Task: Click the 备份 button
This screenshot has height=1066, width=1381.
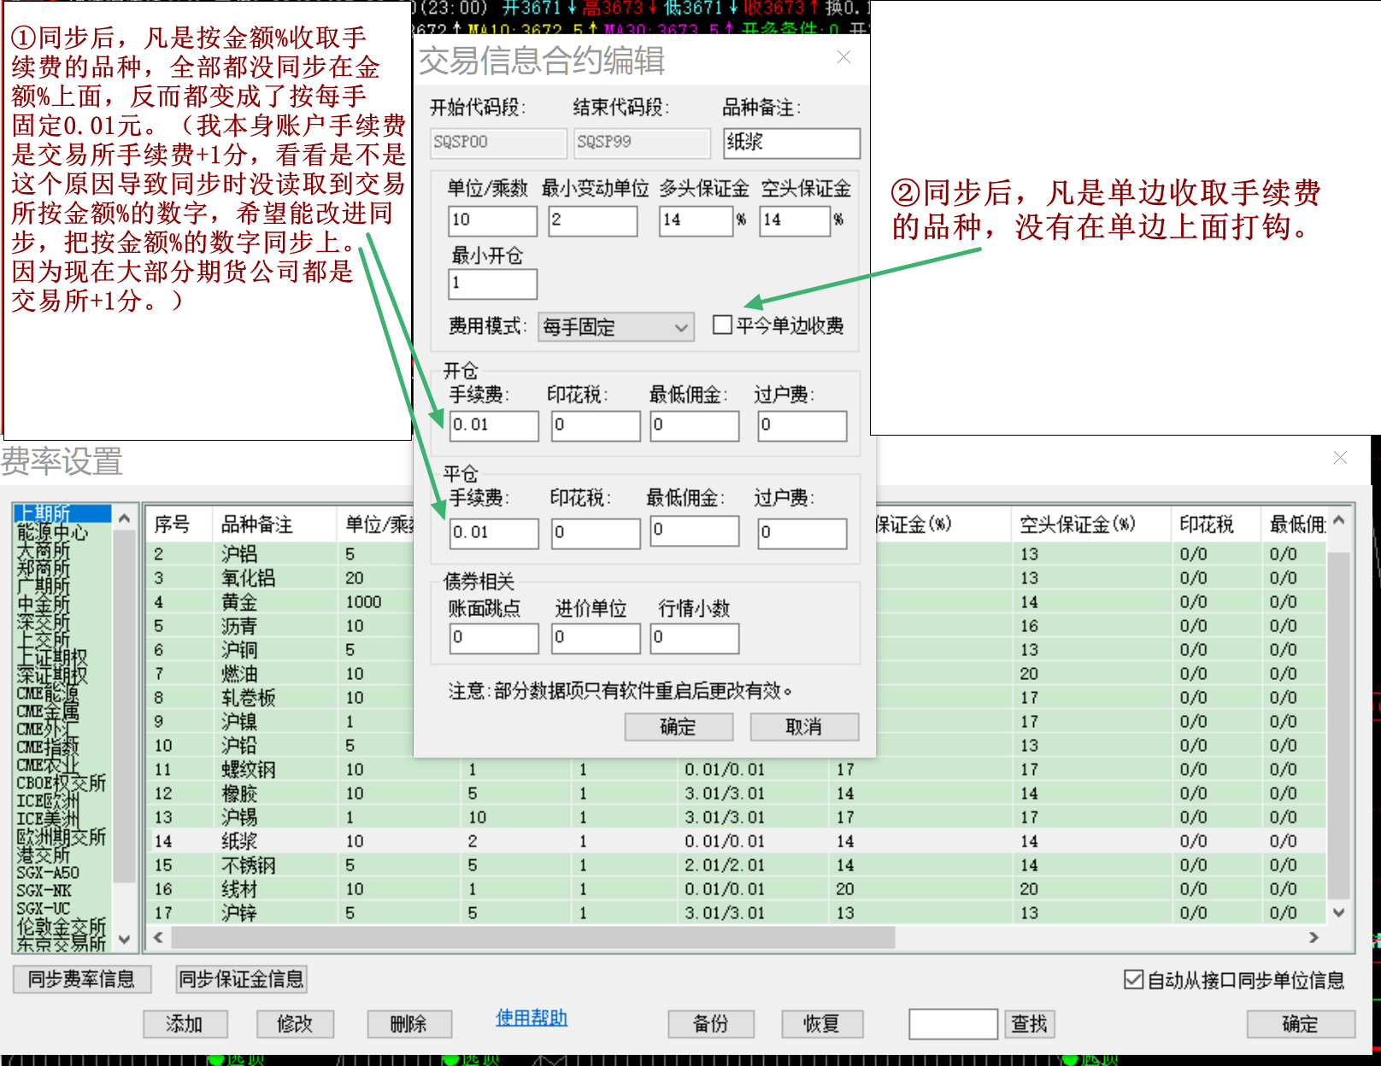Action: (711, 1023)
